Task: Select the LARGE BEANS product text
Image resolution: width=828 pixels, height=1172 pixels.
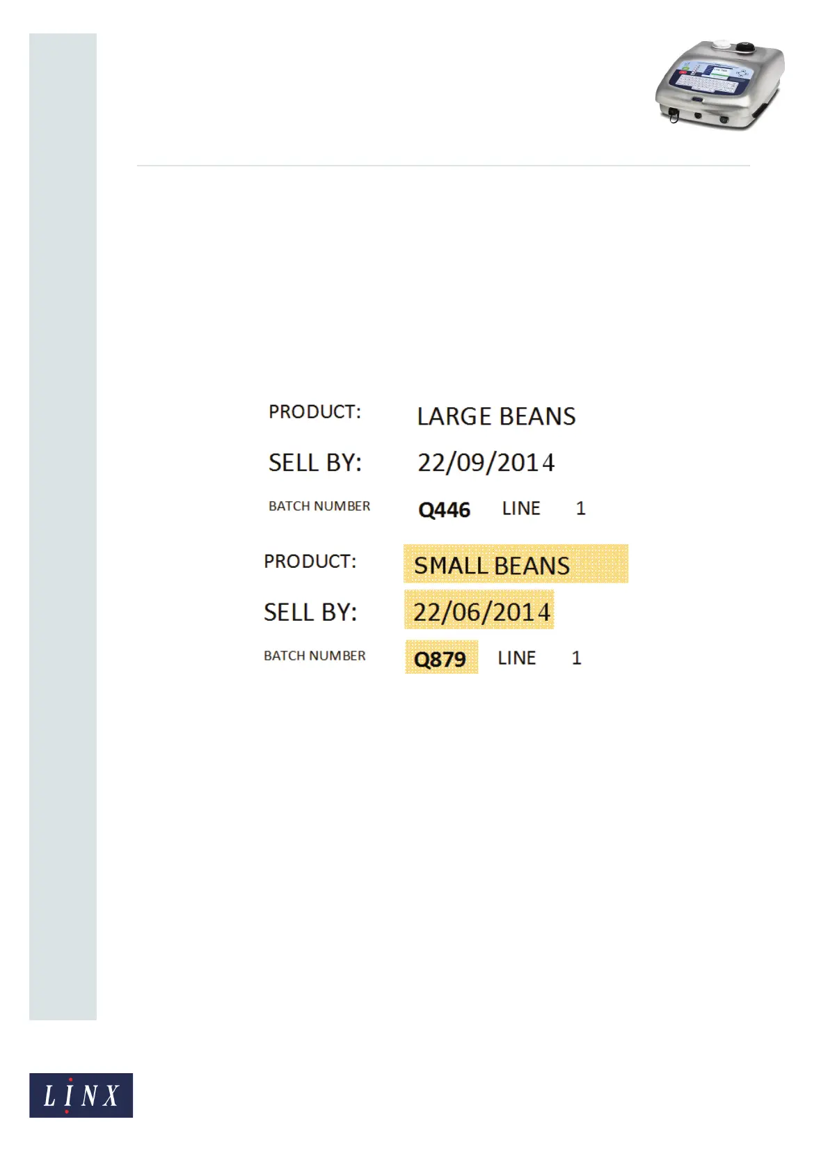Action: pyautogui.click(x=496, y=416)
